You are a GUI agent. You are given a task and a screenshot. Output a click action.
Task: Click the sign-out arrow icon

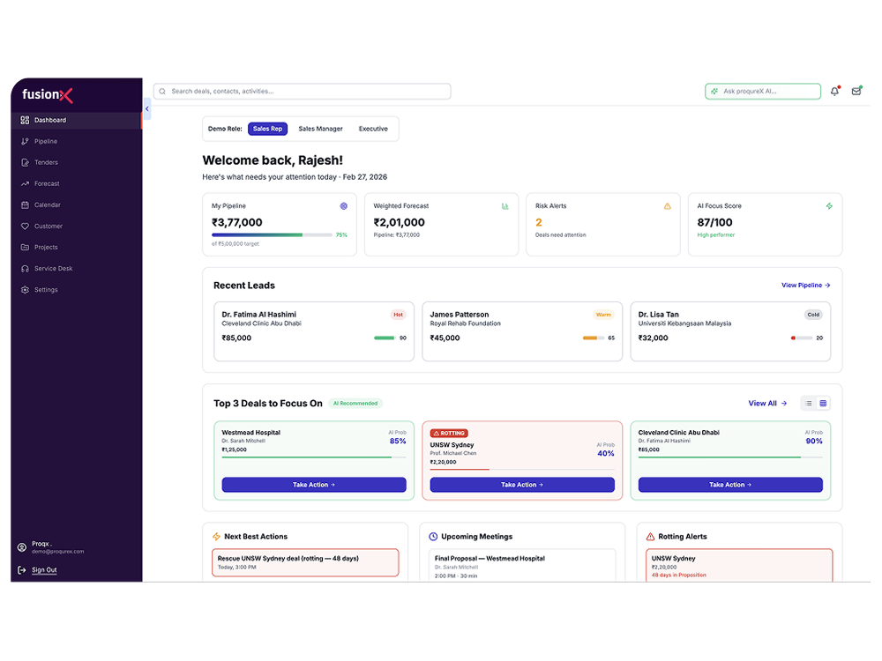click(x=22, y=570)
